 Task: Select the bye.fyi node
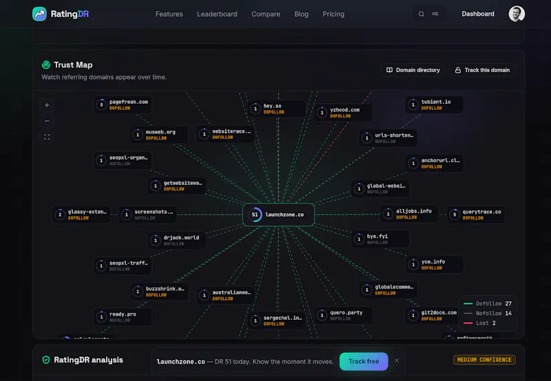(x=380, y=239)
